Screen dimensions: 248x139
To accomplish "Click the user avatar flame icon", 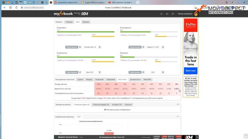I will tap(196, 14).
